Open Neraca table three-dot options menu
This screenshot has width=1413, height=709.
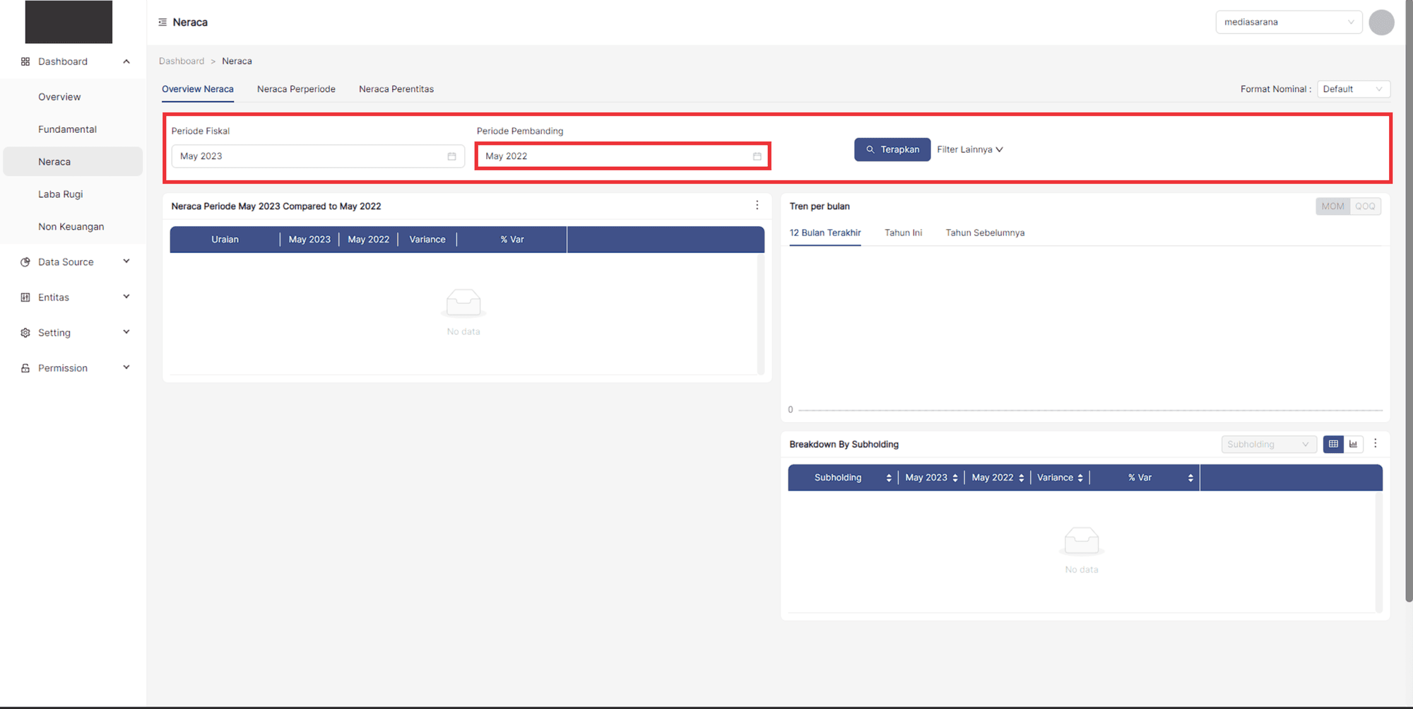click(x=757, y=205)
